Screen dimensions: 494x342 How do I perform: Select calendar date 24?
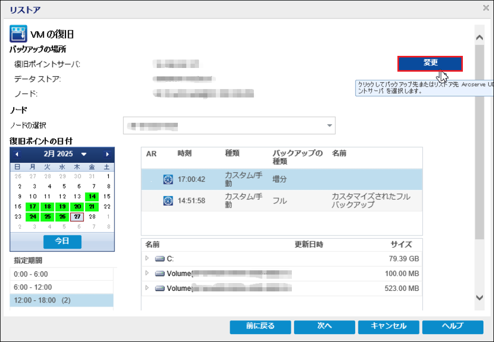pos(32,217)
